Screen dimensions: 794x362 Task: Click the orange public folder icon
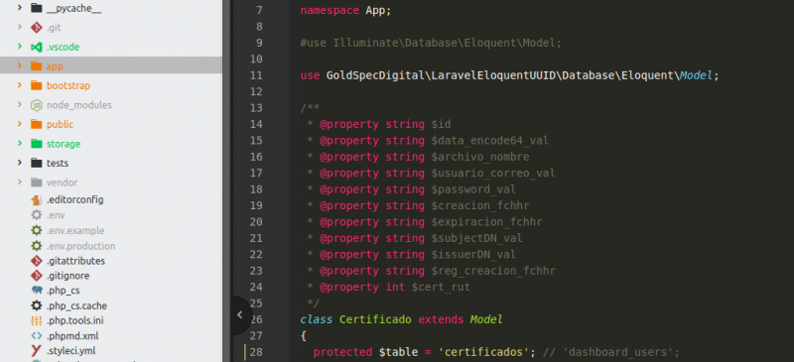(x=36, y=124)
